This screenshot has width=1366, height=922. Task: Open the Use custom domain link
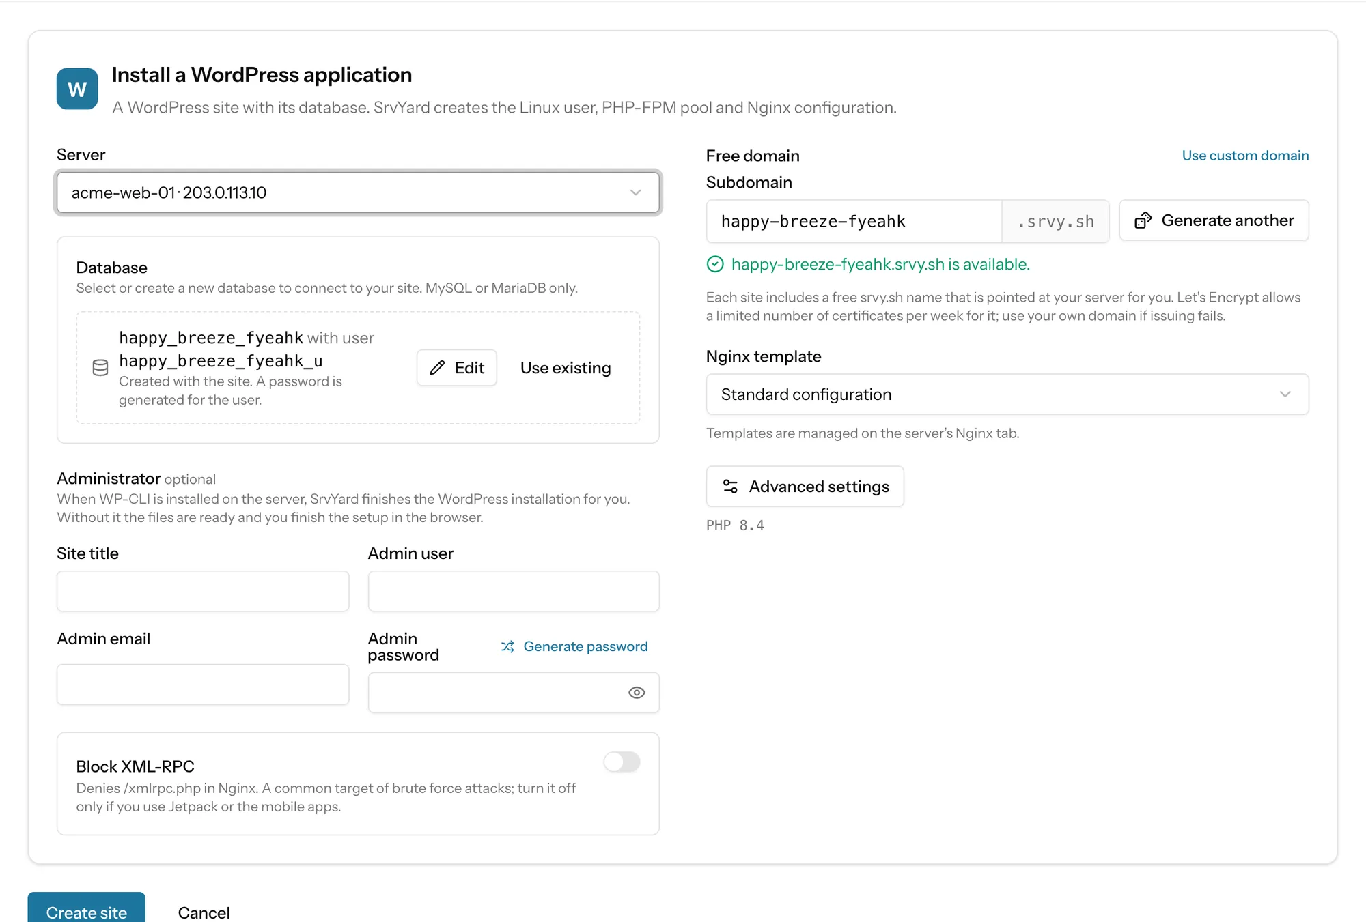[1245, 156]
